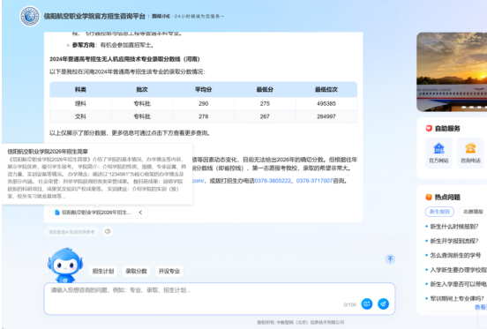The image size is (487, 329).
Task: Open hot question 新生开学报到流程?
Action: (x=454, y=241)
